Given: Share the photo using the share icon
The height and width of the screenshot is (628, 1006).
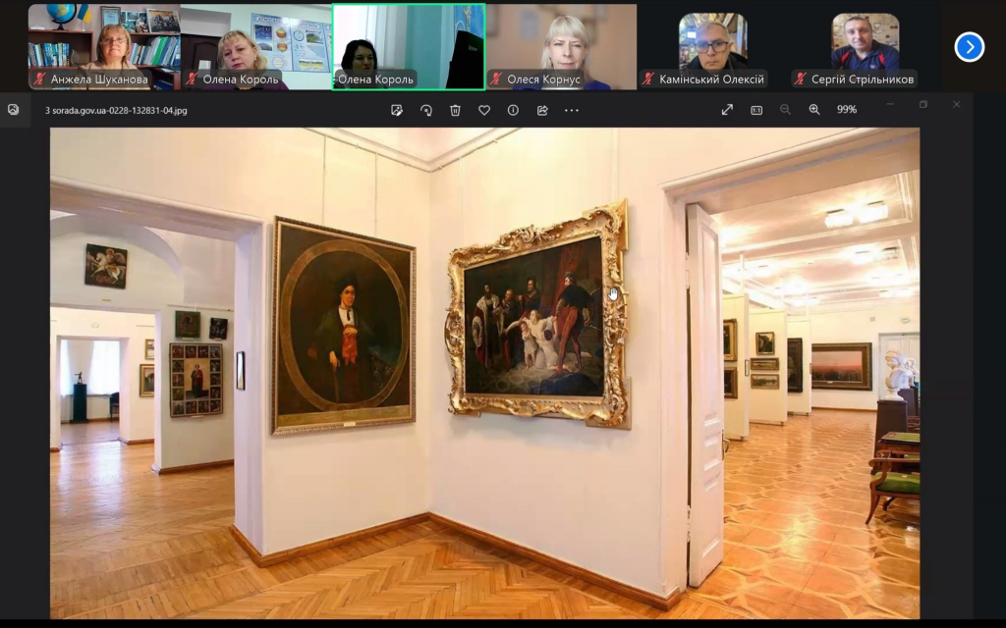Looking at the screenshot, I should tap(542, 110).
